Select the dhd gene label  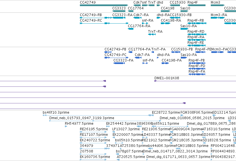pyautogui.click(x=160, y=2)
